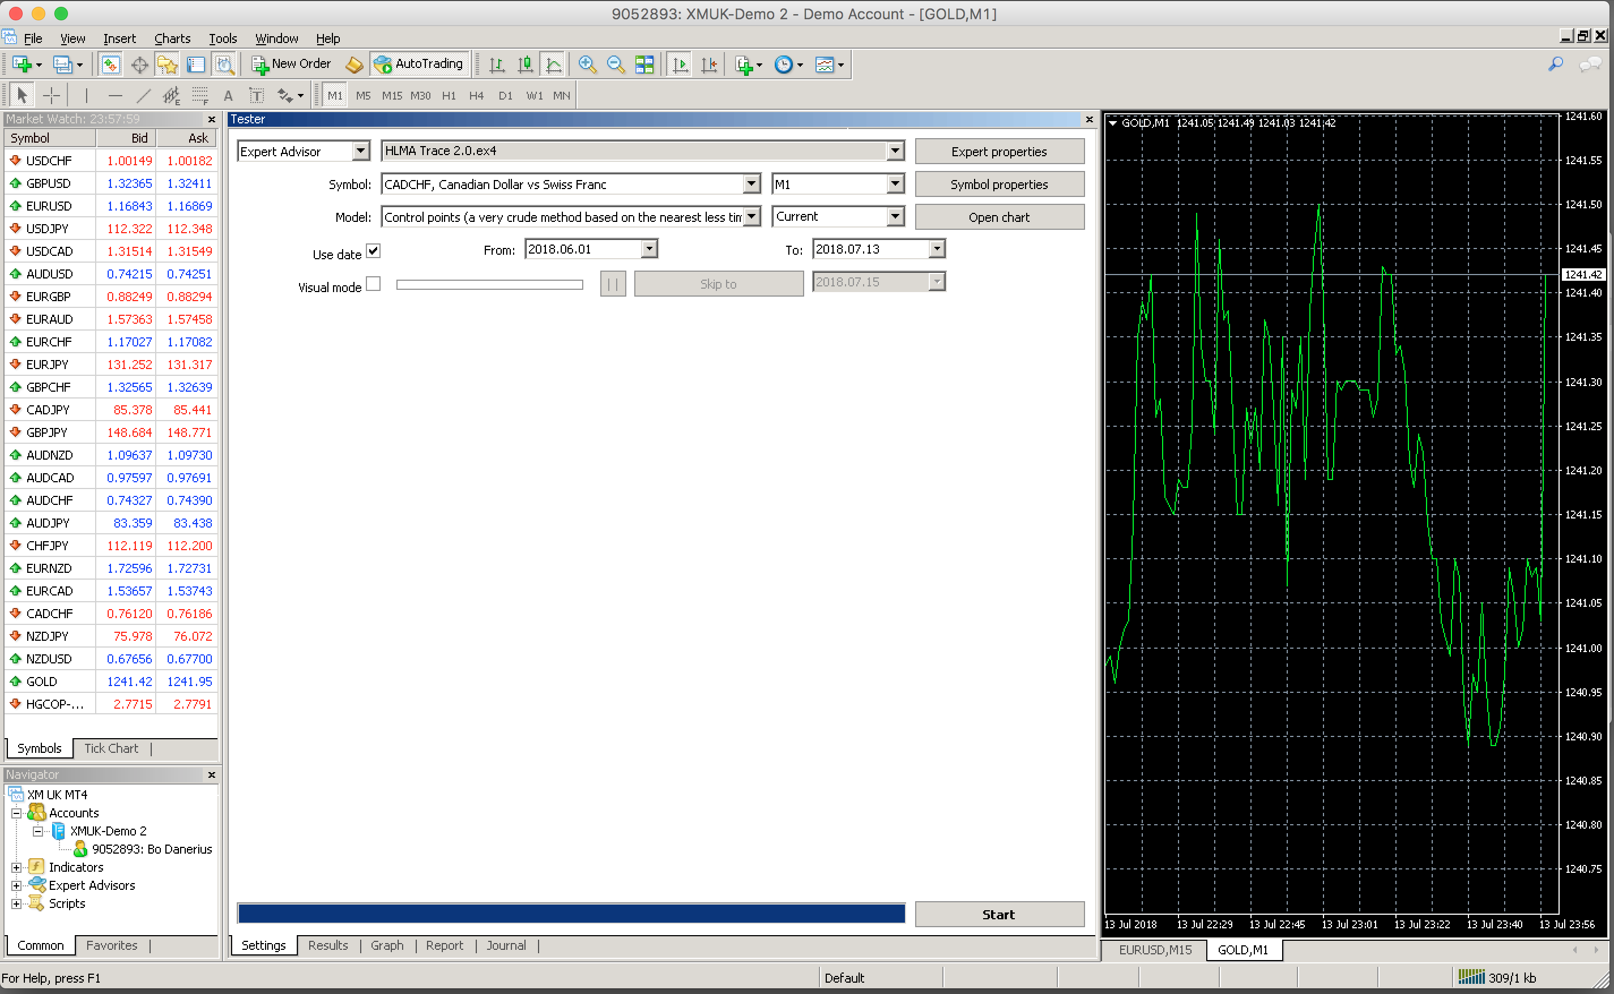Expand the Expert Advisors tree node

[x=16, y=885]
